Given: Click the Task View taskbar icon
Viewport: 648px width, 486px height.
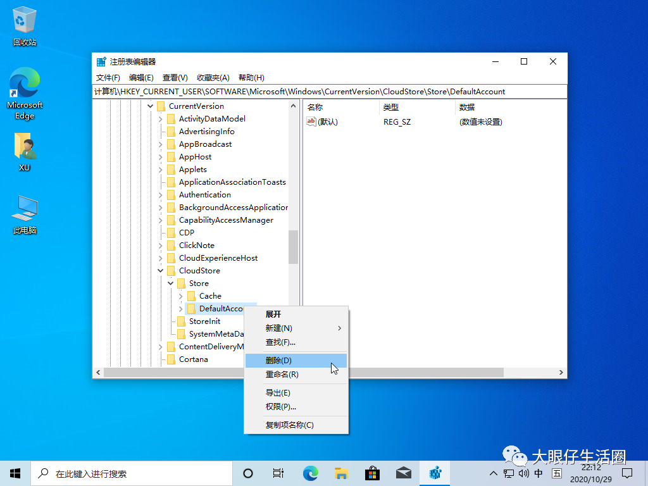Looking at the screenshot, I should pos(278,473).
